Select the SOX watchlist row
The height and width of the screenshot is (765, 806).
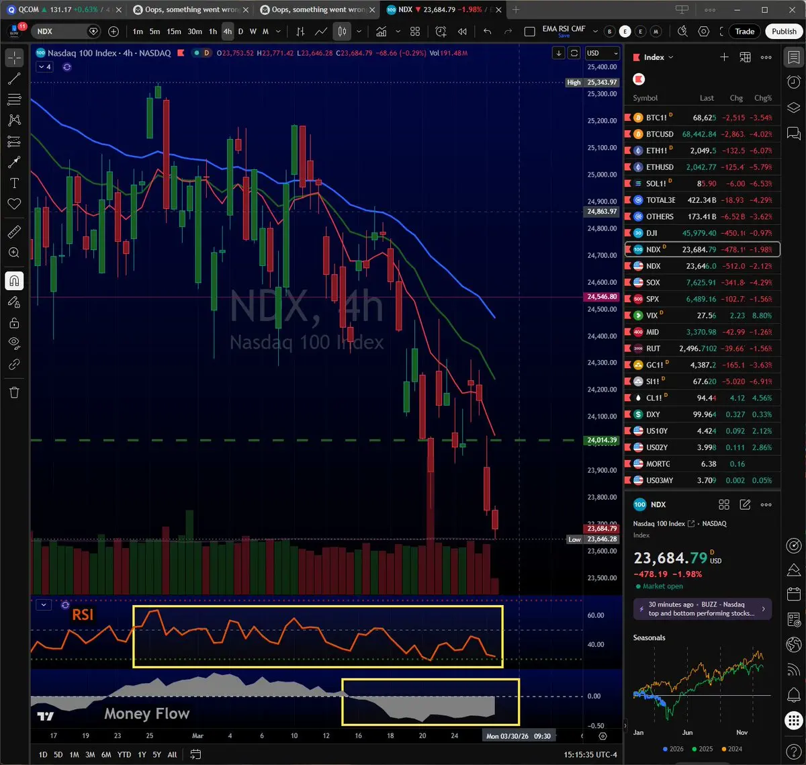click(x=703, y=283)
